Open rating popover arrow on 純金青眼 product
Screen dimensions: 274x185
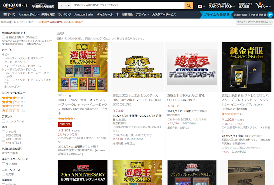coord(238,114)
